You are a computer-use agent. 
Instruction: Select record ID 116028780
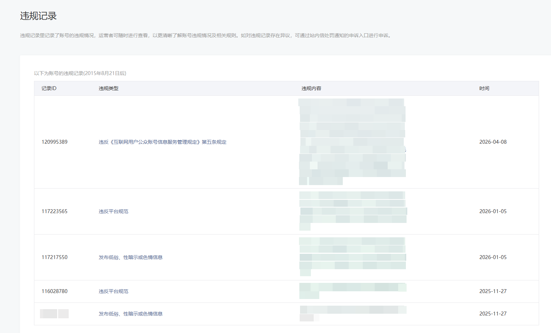click(54, 291)
